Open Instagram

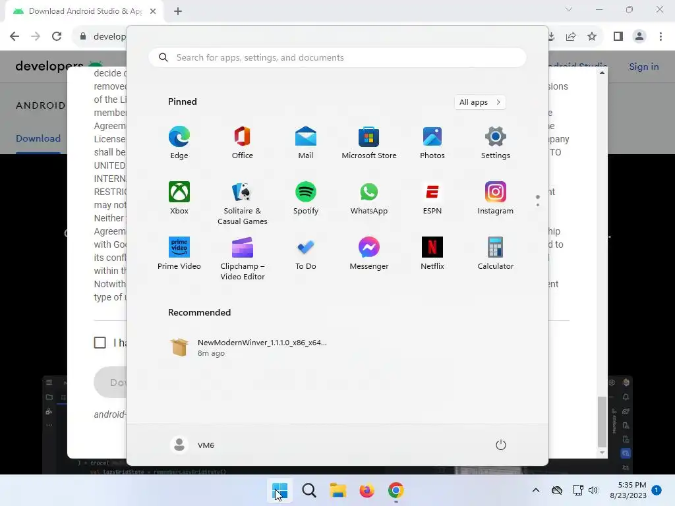click(x=496, y=198)
